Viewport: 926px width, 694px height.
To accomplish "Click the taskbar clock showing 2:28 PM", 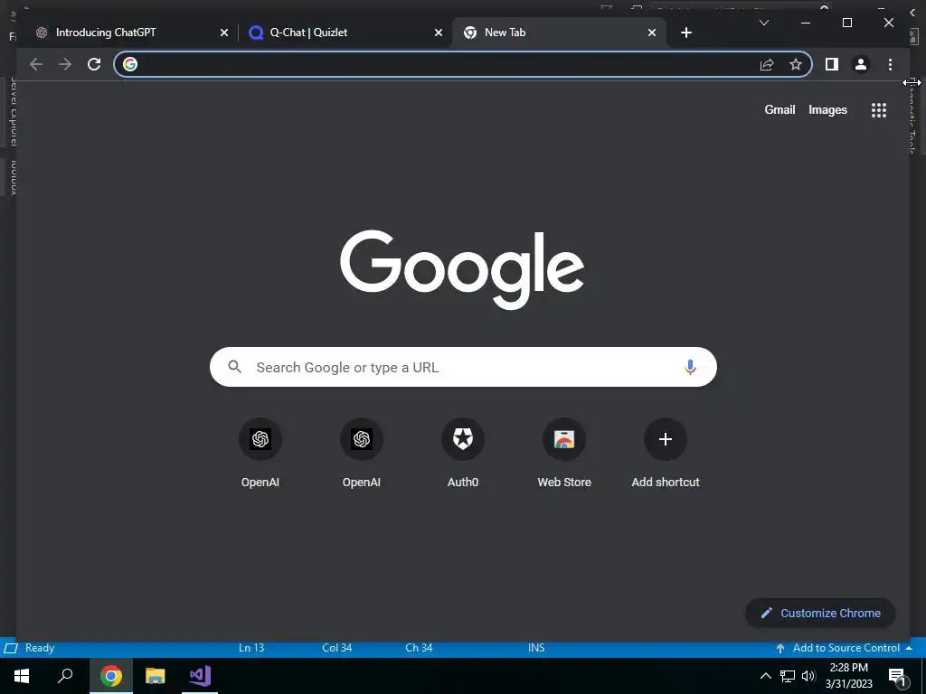I will (848, 676).
